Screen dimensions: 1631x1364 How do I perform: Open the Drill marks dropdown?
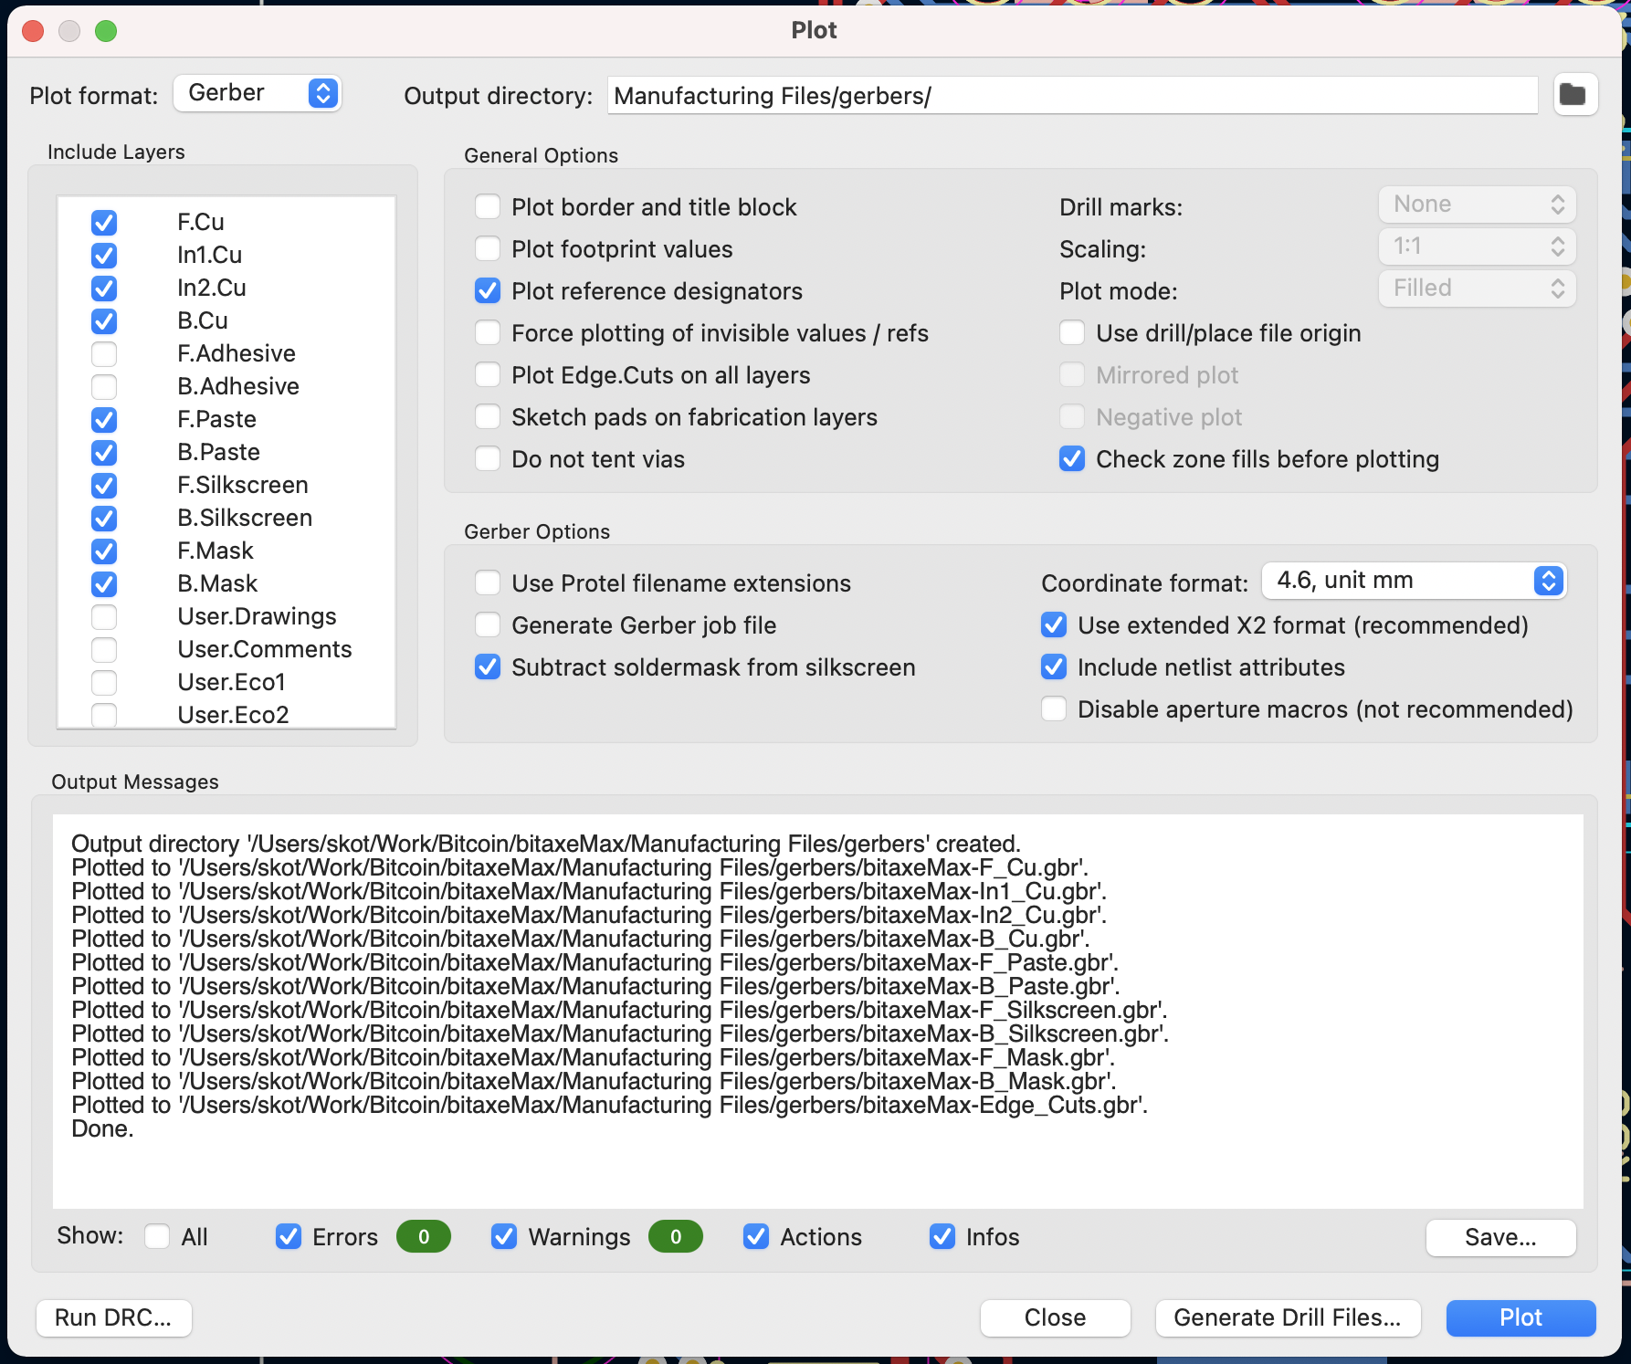click(1477, 205)
